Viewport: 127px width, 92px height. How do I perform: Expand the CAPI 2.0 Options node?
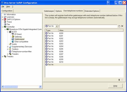click(x=3, y=20)
